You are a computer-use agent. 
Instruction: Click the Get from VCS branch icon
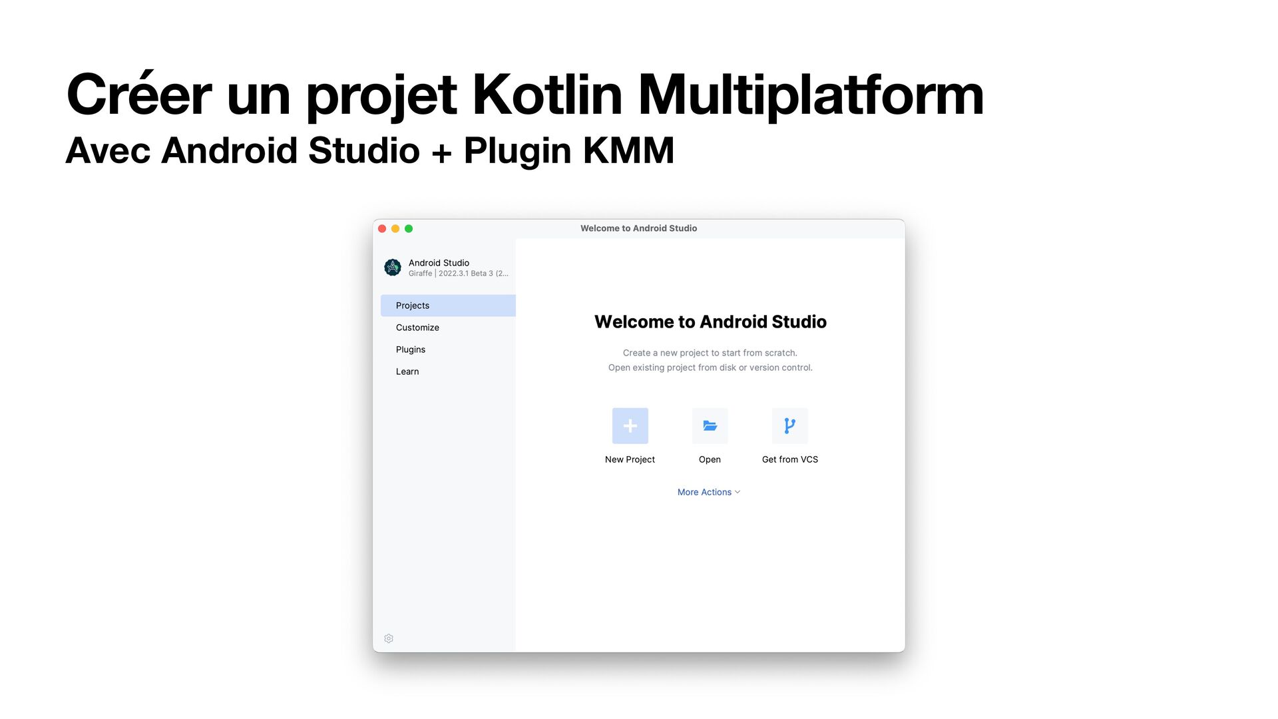point(789,426)
